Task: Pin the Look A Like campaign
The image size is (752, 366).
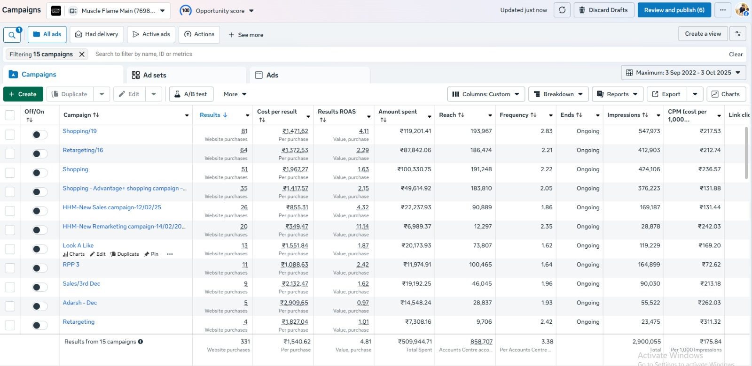Action: (151, 254)
